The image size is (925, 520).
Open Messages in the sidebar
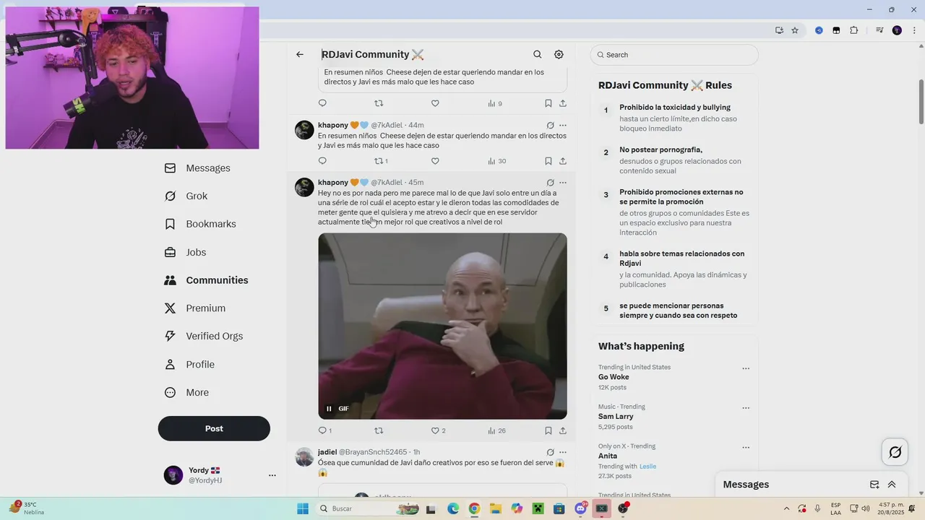(197, 168)
